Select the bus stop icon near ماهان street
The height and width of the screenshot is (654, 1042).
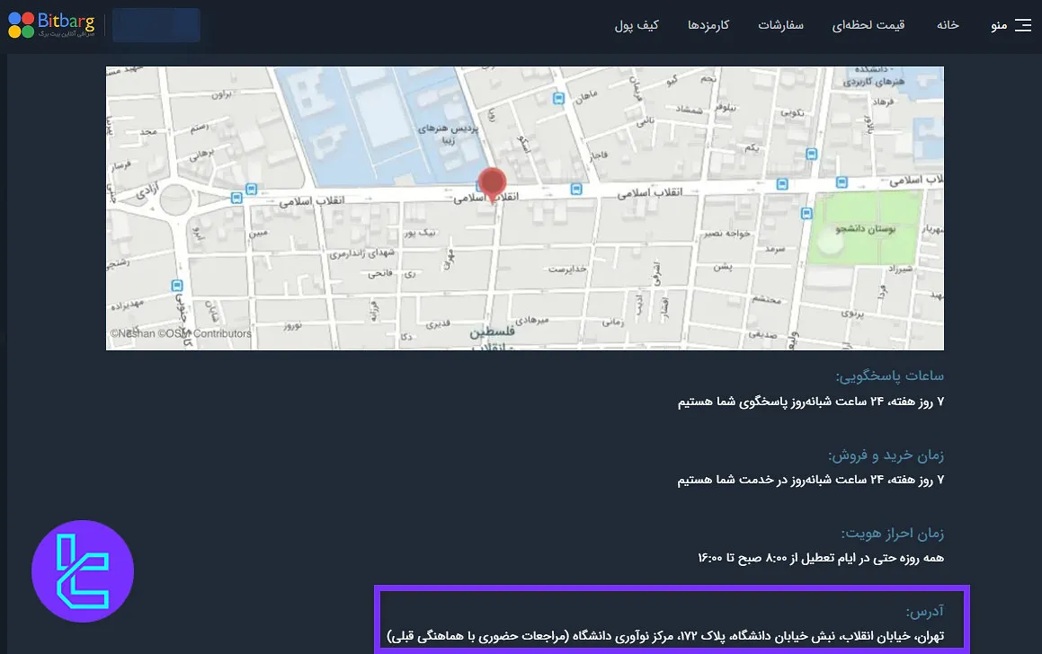559,99
